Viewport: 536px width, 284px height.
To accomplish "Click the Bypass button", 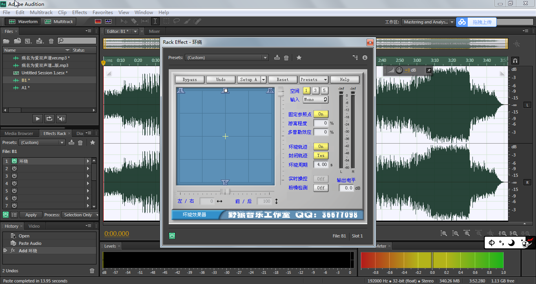I will point(190,79).
